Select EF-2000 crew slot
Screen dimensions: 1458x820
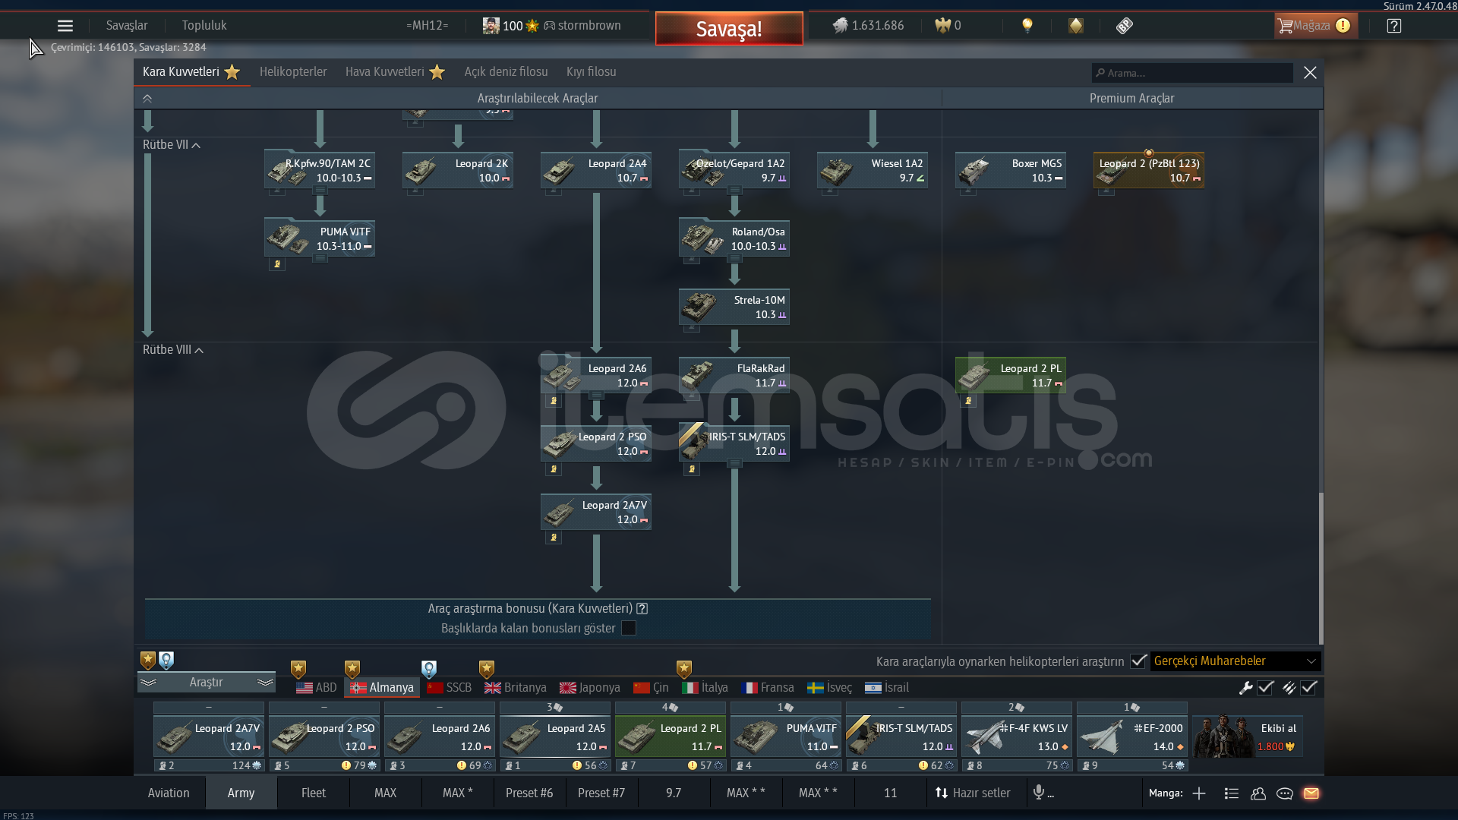click(x=1132, y=736)
